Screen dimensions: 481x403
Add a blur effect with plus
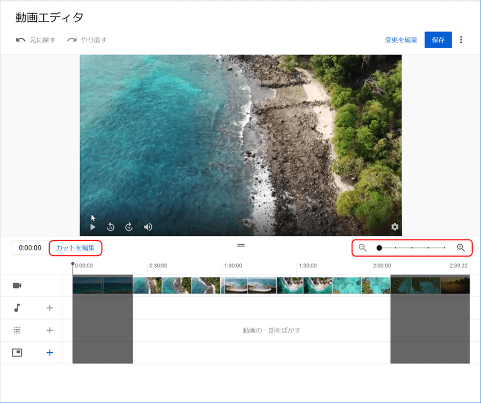pos(50,330)
